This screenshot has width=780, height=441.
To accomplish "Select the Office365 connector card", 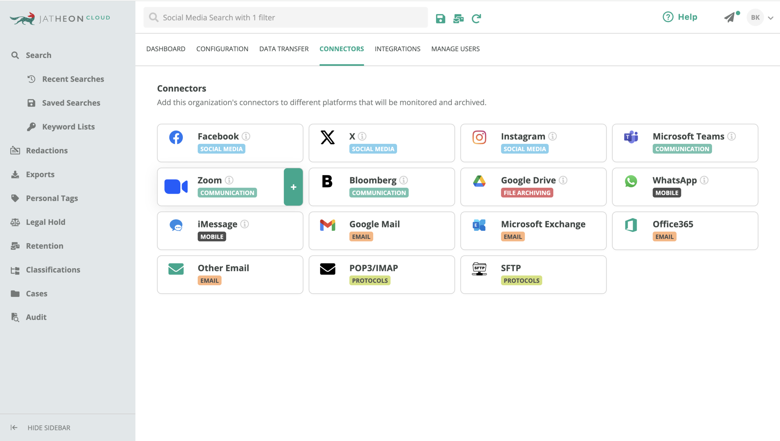I will 685,231.
